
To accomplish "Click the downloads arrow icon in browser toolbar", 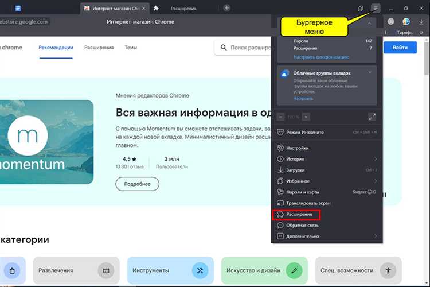I will pyautogui.click(x=421, y=22).
